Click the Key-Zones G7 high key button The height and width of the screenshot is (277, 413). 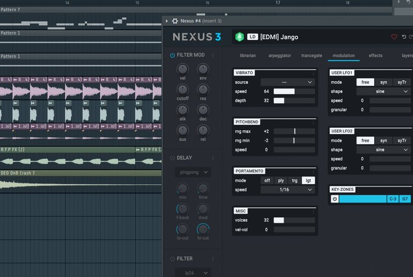405,199
